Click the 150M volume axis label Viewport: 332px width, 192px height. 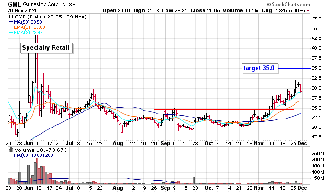coord(317,166)
